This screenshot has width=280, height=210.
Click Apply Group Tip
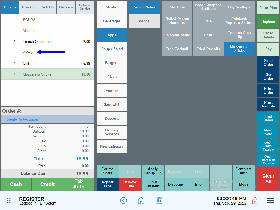point(153,171)
